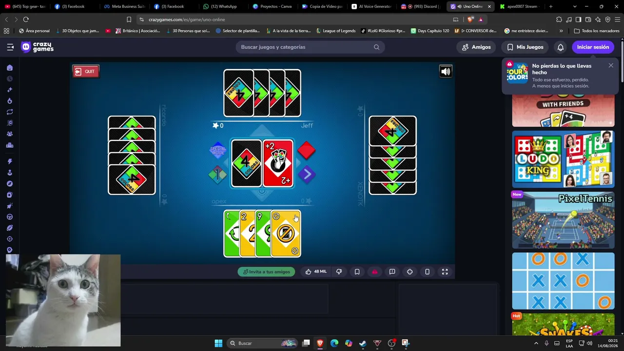Open a new browser tab
This screenshot has height=351, width=624.
click(551, 6)
